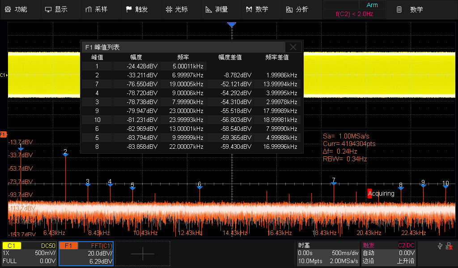Image resolution: width=458 pixels, height=268 pixels.
Task: Click the magnifier chart icon beside 分析
Action: [x=289, y=9]
